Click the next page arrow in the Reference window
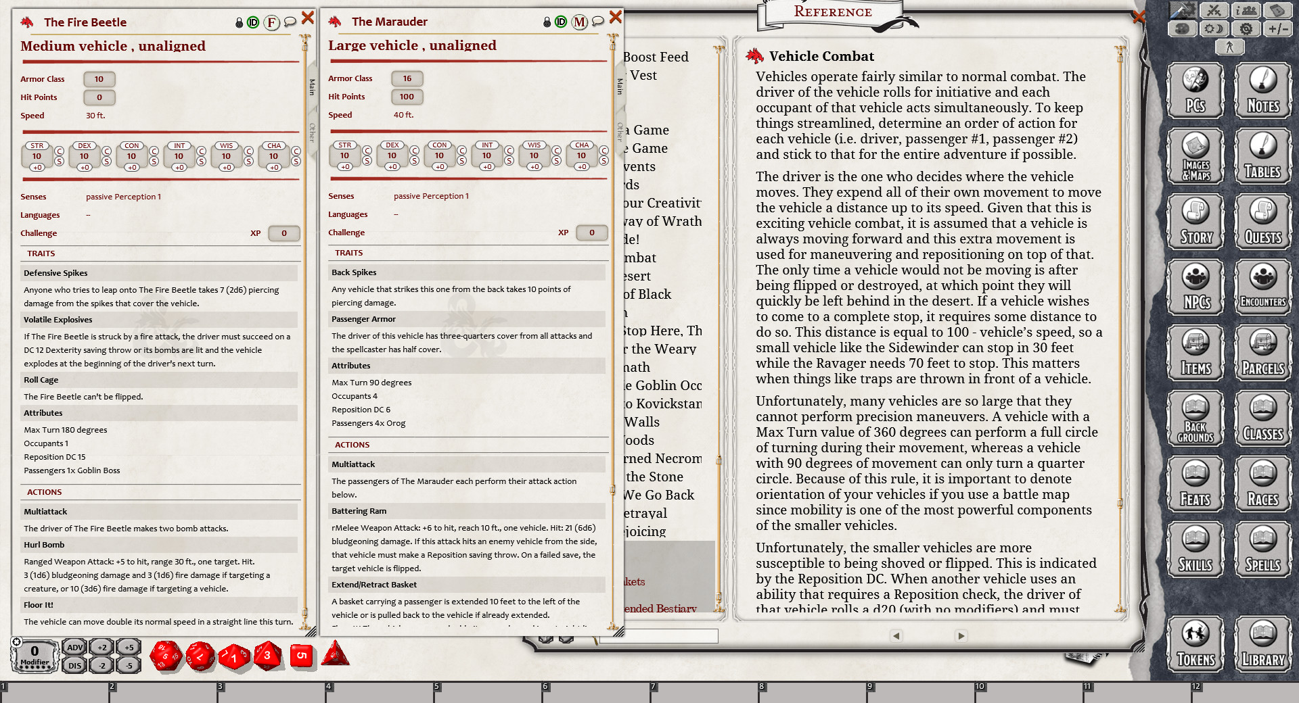The width and height of the screenshot is (1299, 703). point(961,636)
